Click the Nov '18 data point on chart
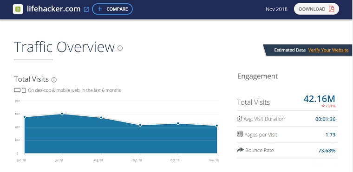This screenshot has height=172, width=353. [217, 126]
